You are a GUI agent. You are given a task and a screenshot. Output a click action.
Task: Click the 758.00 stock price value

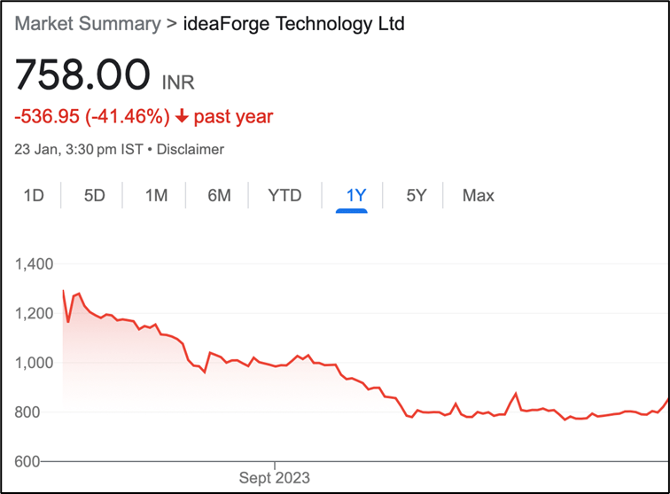point(82,74)
